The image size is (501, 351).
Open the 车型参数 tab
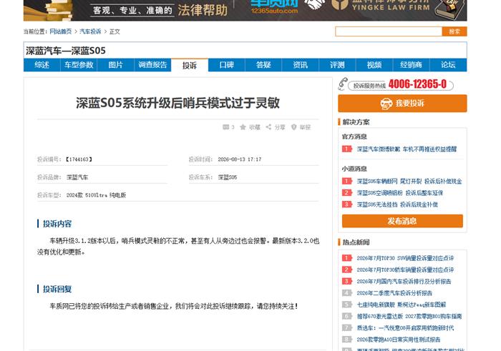pos(79,65)
